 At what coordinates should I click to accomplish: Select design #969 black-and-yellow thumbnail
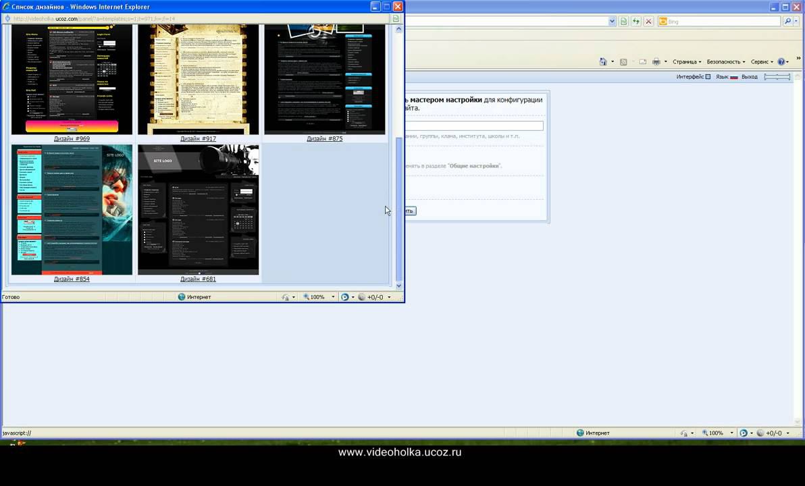(72, 80)
